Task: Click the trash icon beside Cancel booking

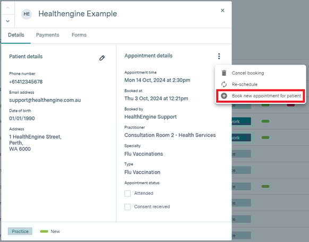Action: click(x=224, y=73)
